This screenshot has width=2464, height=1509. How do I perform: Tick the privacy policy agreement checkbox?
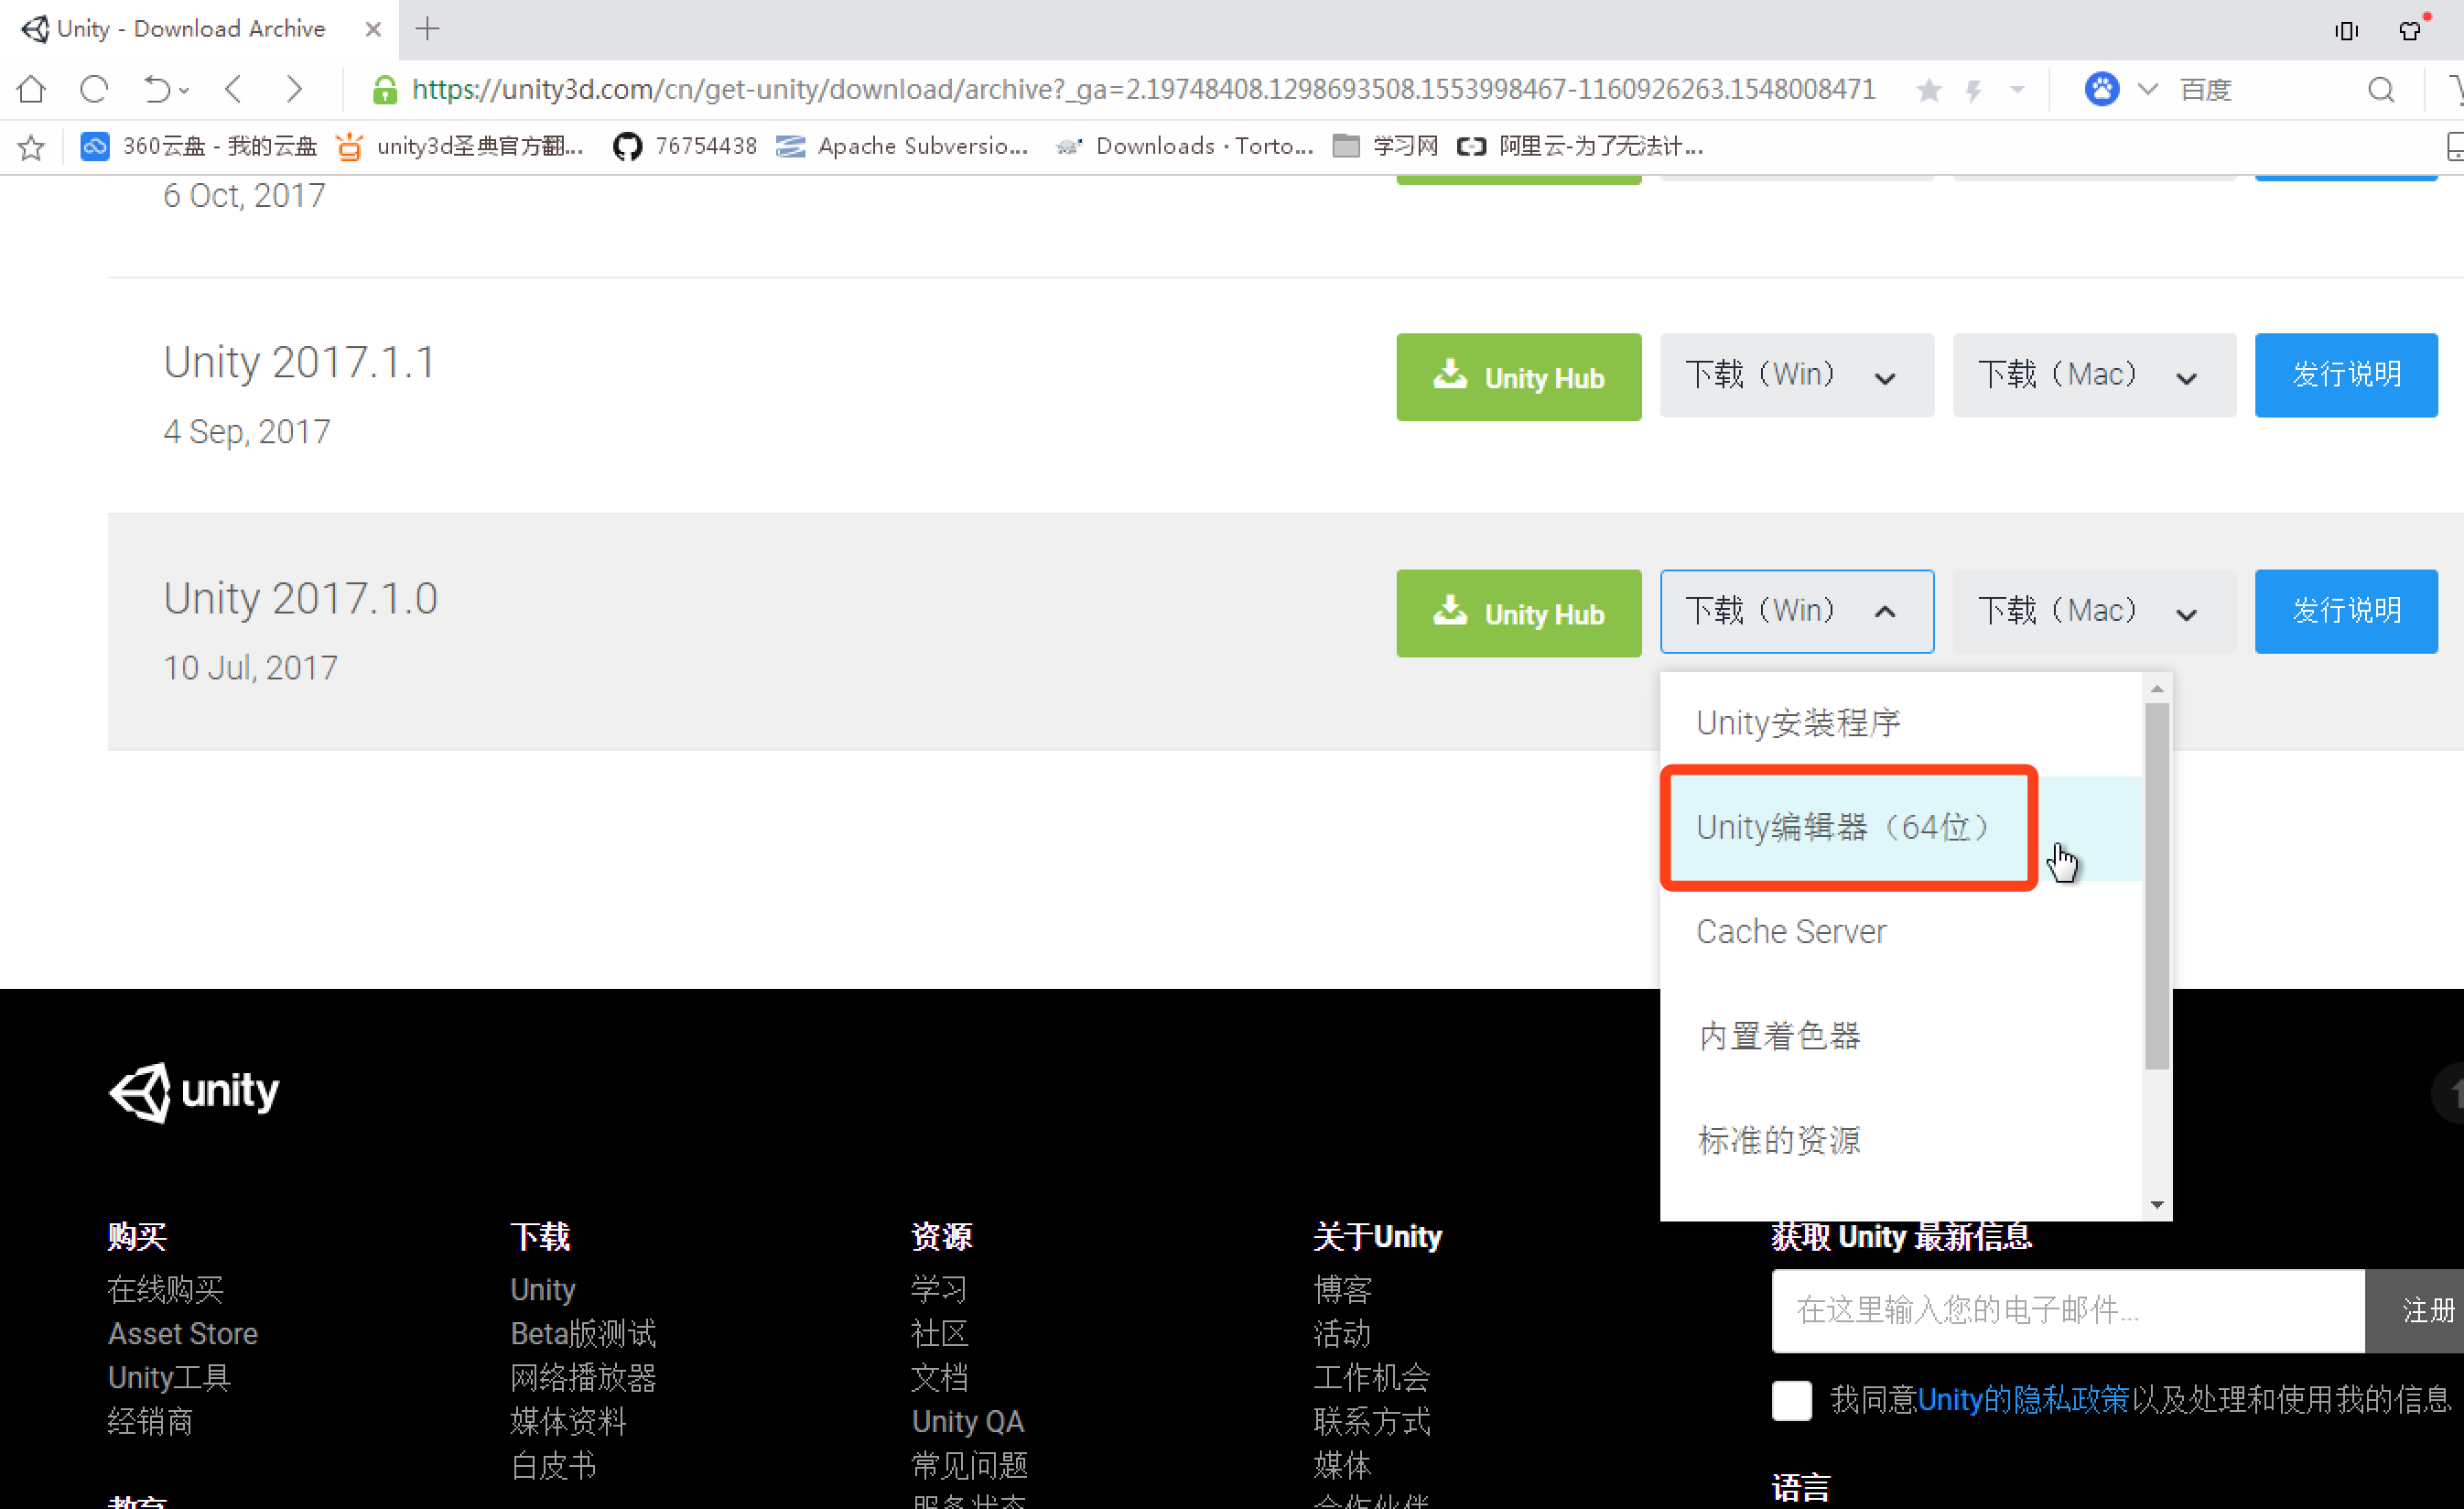pyautogui.click(x=1791, y=1400)
